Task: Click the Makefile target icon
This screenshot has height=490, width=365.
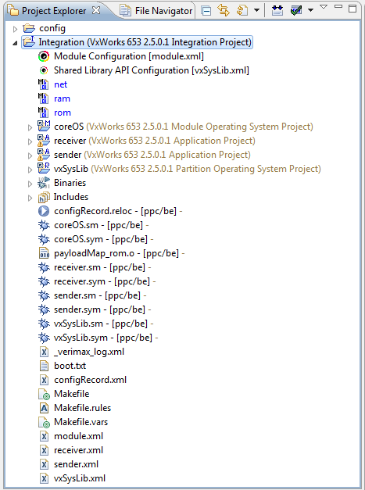Action: pos(44,394)
